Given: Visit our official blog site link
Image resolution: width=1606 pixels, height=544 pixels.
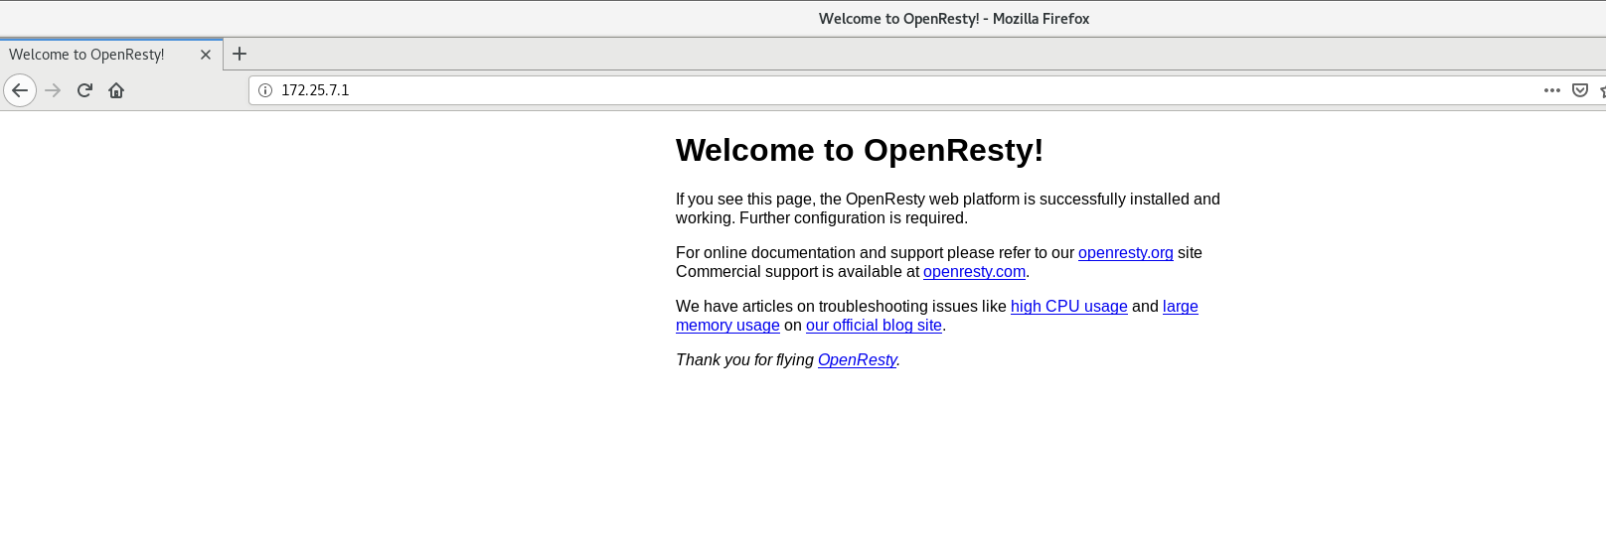Looking at the screenshot, I should coord(874,325).
